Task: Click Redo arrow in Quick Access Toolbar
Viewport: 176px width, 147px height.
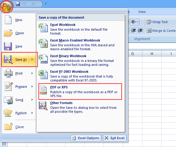Action: click(34, 4)
